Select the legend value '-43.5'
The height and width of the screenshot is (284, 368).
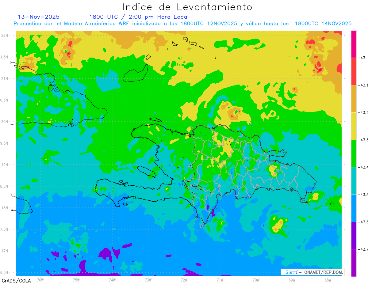[362, 195]
